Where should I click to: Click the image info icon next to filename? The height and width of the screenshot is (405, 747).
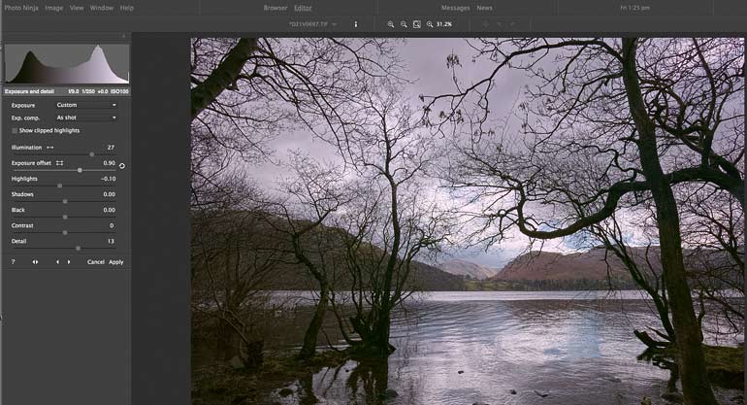tap(355, 24)
